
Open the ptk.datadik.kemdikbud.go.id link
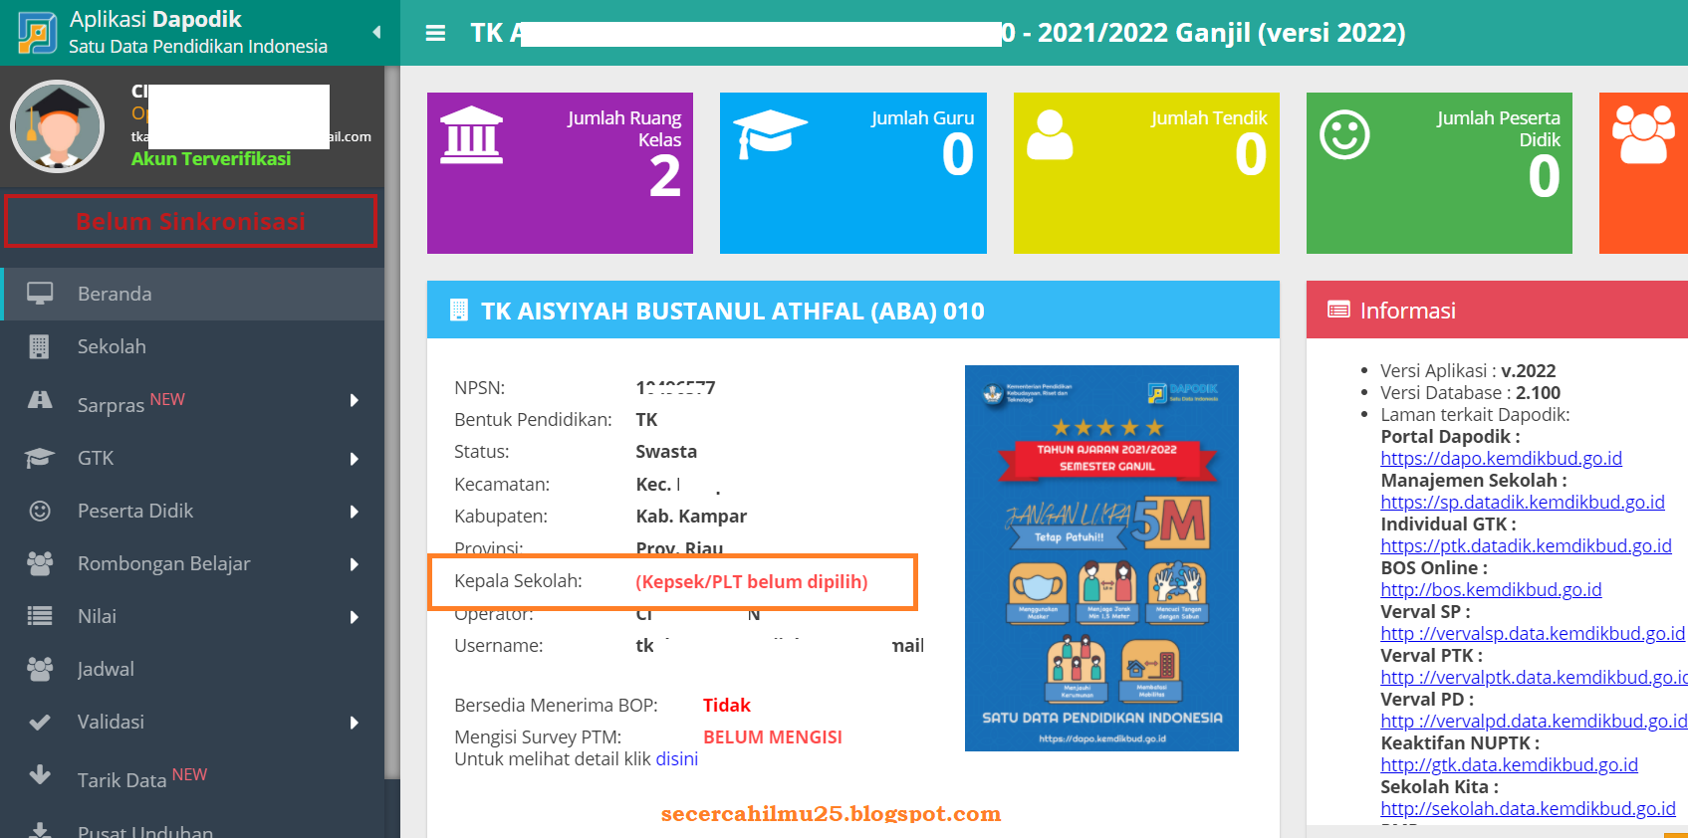pyautogui.click(x=1526, y=545)
